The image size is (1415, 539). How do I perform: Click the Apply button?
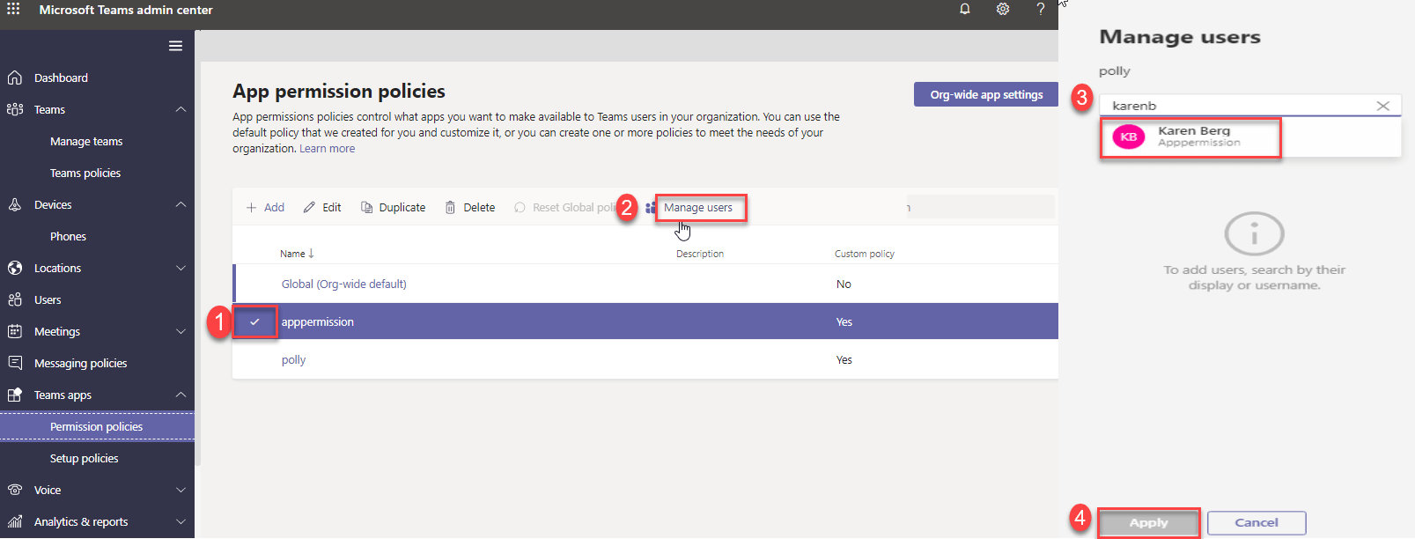coord(1148,522)
